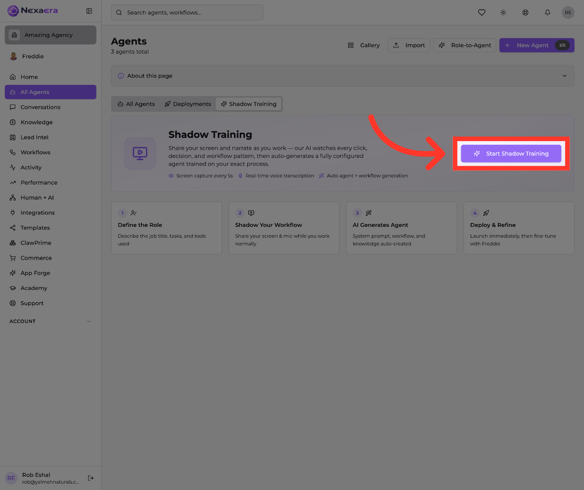Click the Nexaera logo
The image size is (584, 490).
click(33, 10)
